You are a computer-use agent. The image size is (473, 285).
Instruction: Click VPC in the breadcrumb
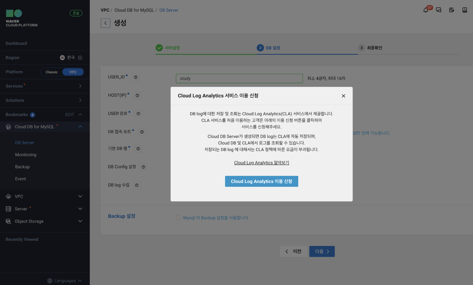105,10
